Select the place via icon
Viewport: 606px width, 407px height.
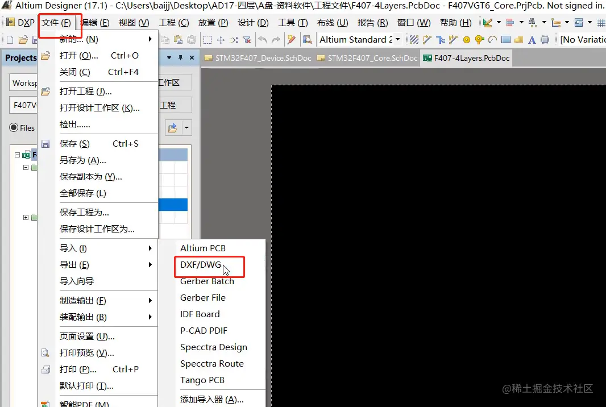(x=479, y=40)
